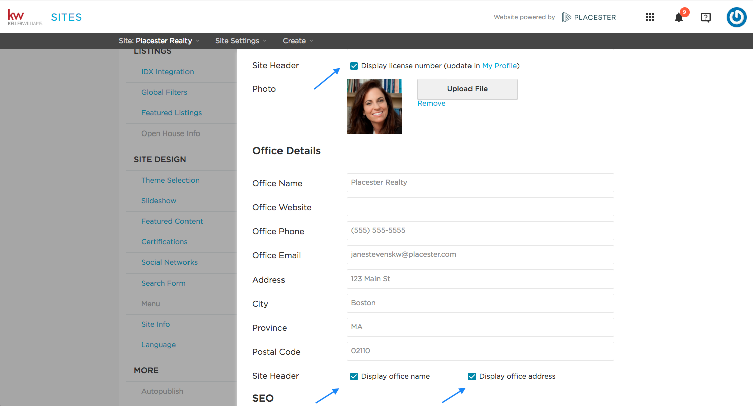Expand the Site: Placester Realty dropdown

159,41
